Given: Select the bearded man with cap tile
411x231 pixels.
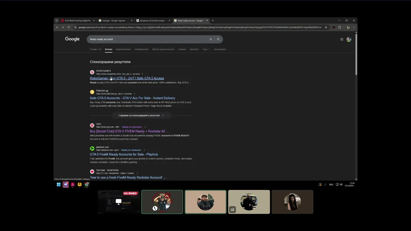Looking at the screenshot, I should pos(205,202).
